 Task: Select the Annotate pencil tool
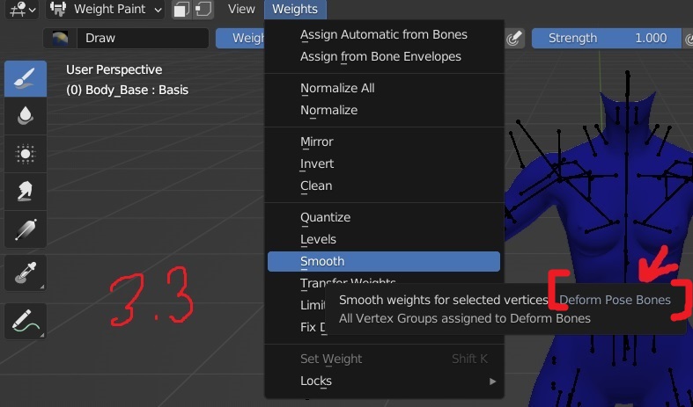point(26,321)
